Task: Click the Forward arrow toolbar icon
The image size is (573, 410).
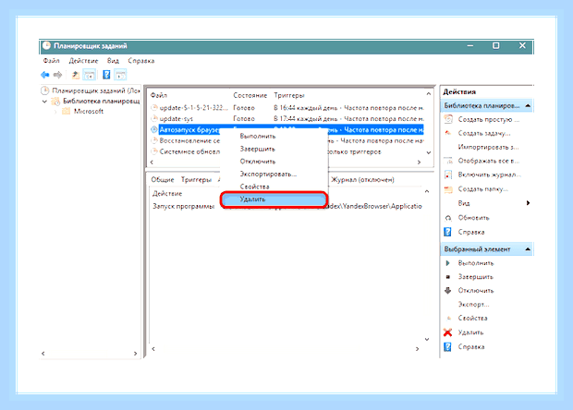Action: tap(57, 75)
